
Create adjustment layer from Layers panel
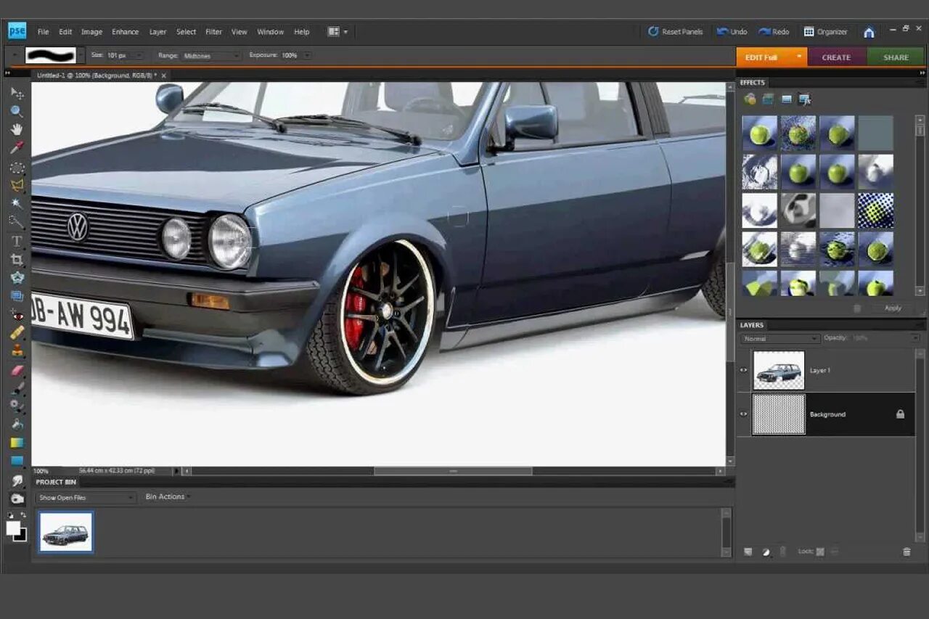pos(766,552)
